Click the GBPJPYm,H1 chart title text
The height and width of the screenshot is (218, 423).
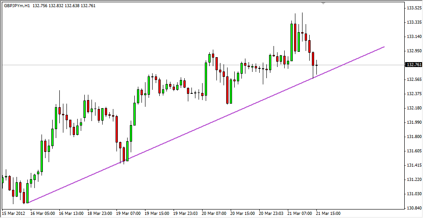click(x=17, y=6)
